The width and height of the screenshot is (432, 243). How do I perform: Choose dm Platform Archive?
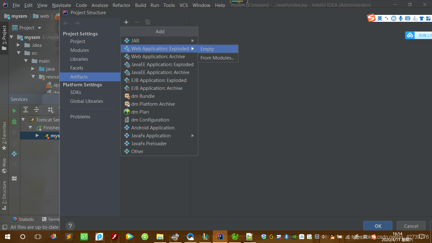click(159, 104)
